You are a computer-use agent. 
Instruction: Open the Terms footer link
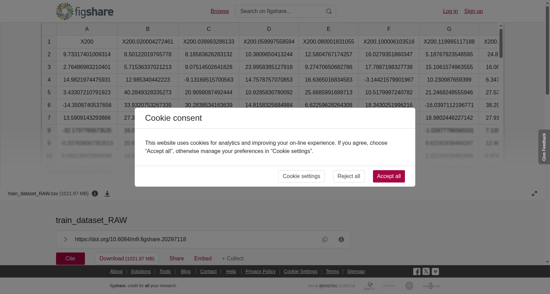tap(332, 271)
